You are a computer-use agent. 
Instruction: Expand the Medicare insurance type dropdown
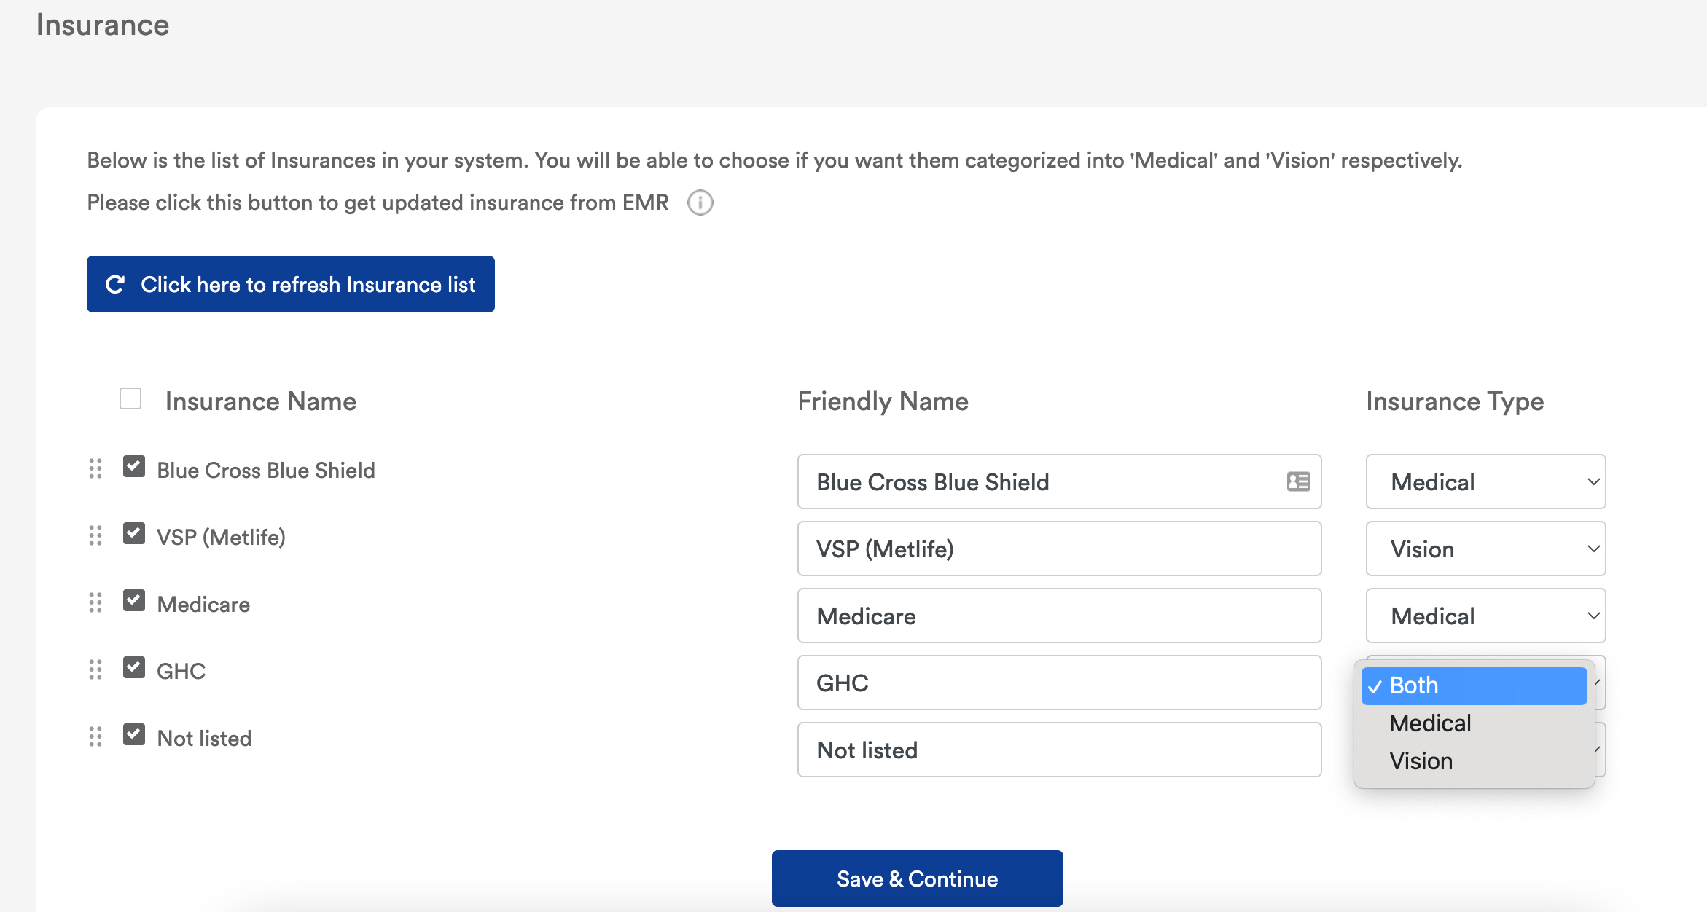tap(1485, 616)
